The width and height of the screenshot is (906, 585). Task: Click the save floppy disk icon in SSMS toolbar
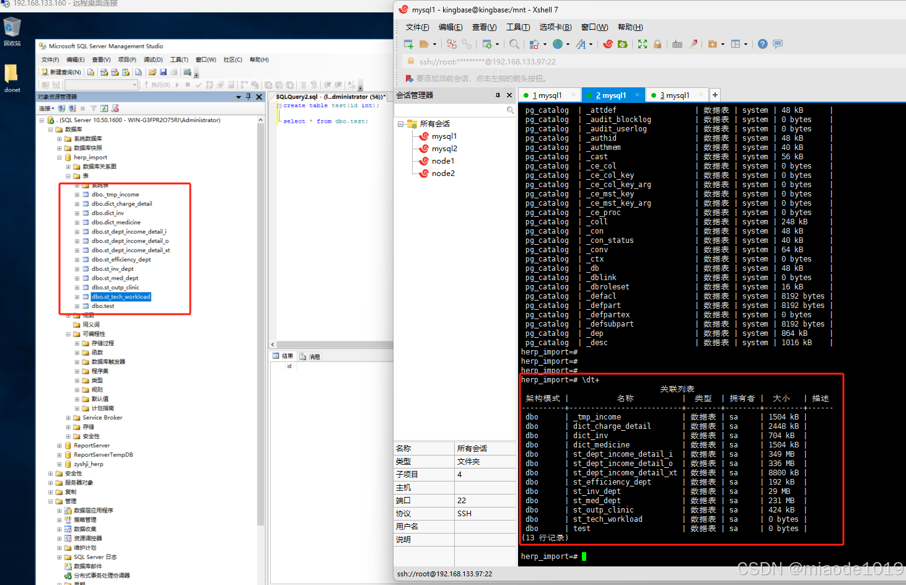tap(163, 72)
